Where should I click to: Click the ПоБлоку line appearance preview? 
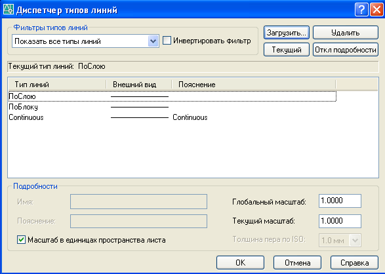tap(140, 108)
